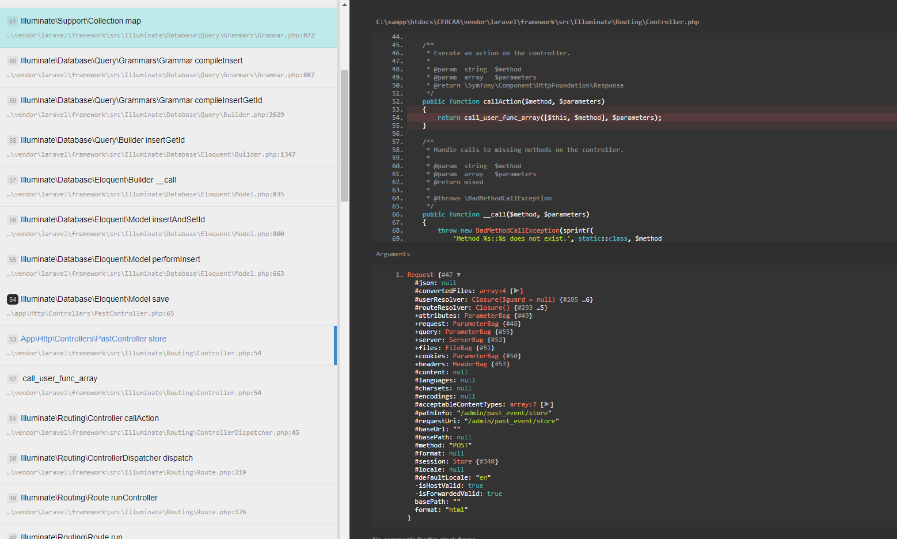Select frame 49 Route runController
The height and width of the screenshot is (539, 897).
168,504
